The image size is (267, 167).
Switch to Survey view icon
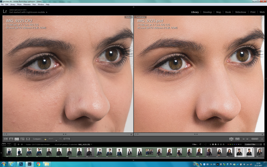22,139
